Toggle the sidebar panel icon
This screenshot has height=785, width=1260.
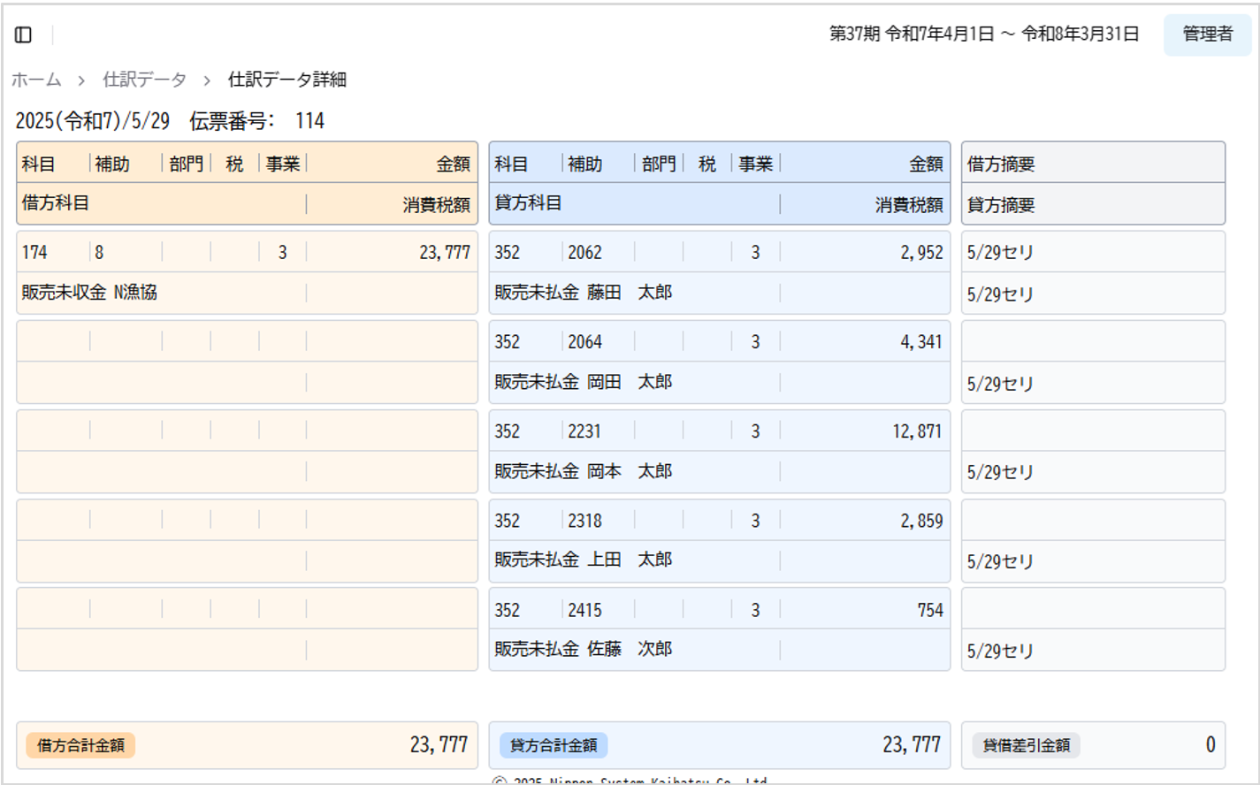click(24, 34)
